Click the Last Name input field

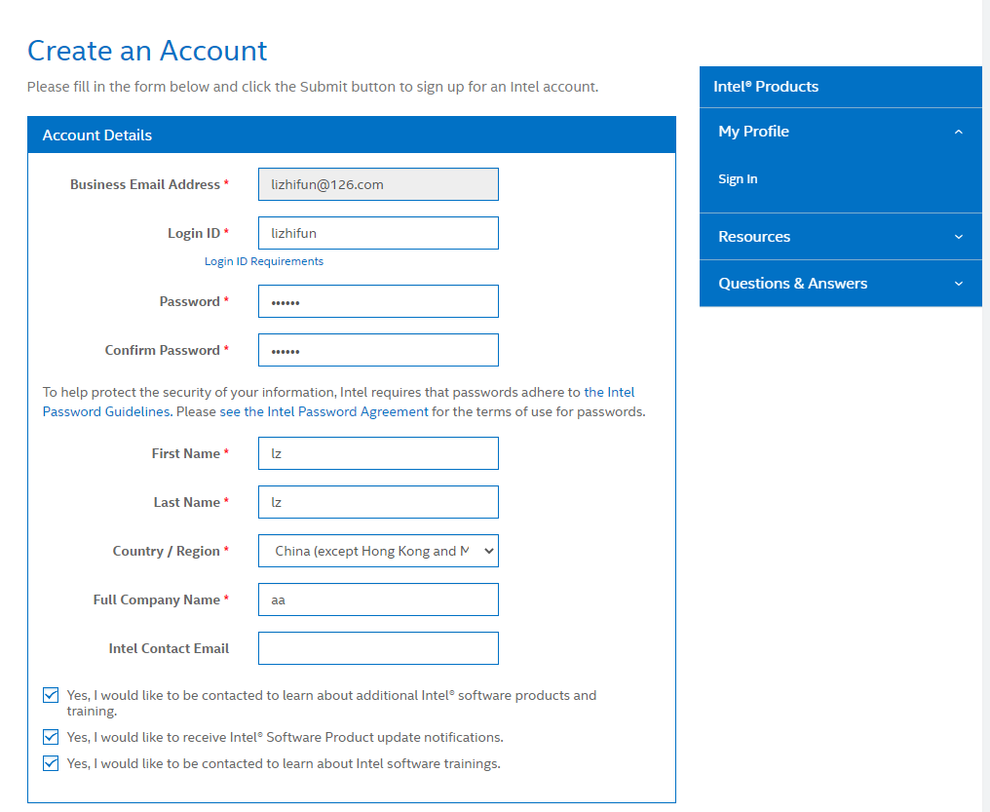[378, 502]
